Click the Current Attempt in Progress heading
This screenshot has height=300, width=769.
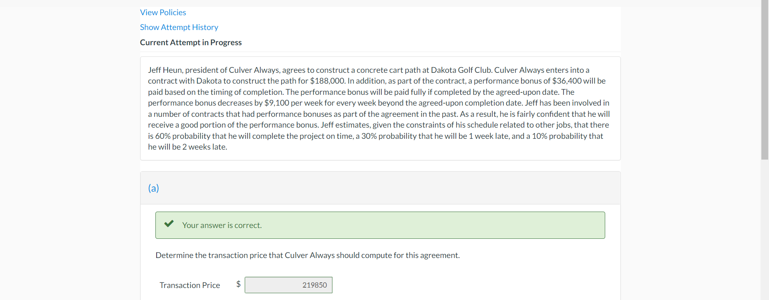[191, 42]
